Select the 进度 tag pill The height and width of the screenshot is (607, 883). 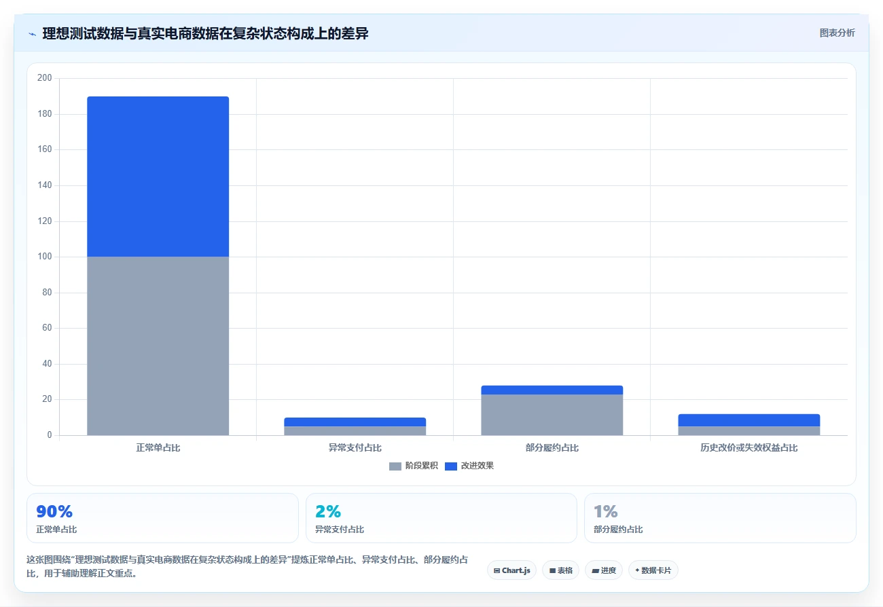pyautogui.click(x=604, y=570)
